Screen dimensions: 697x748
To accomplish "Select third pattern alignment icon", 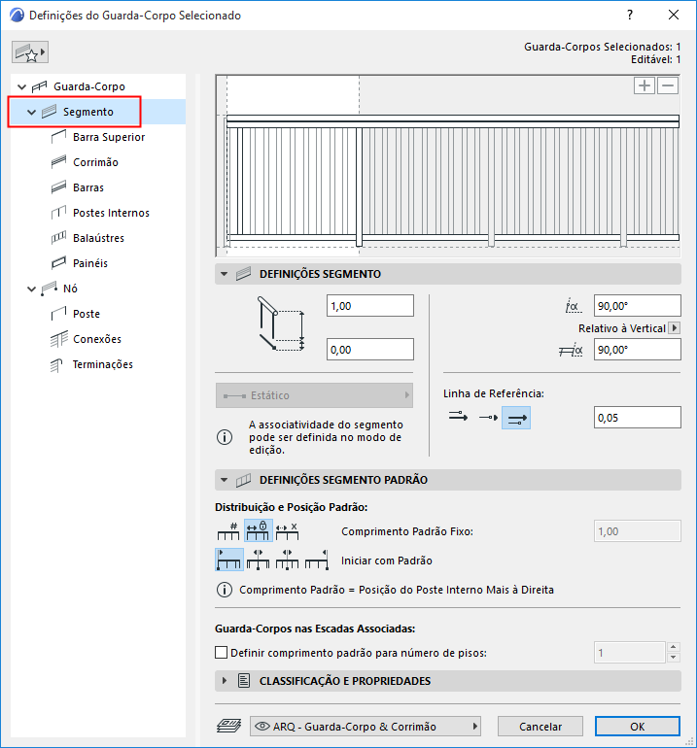I will [288, 560].
